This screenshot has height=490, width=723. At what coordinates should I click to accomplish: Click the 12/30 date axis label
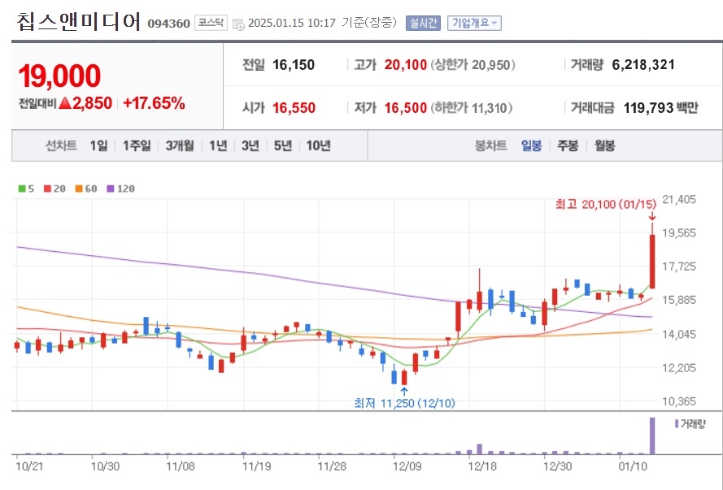(557, 466)
